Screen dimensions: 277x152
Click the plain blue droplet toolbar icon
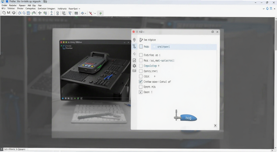click(x=24, y=13)
